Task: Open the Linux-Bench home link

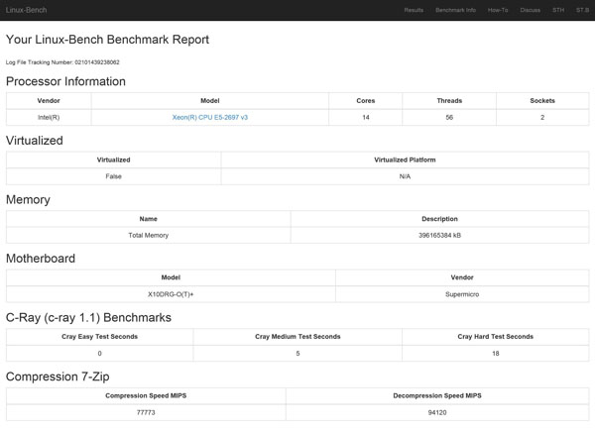Action: (26, 10)
